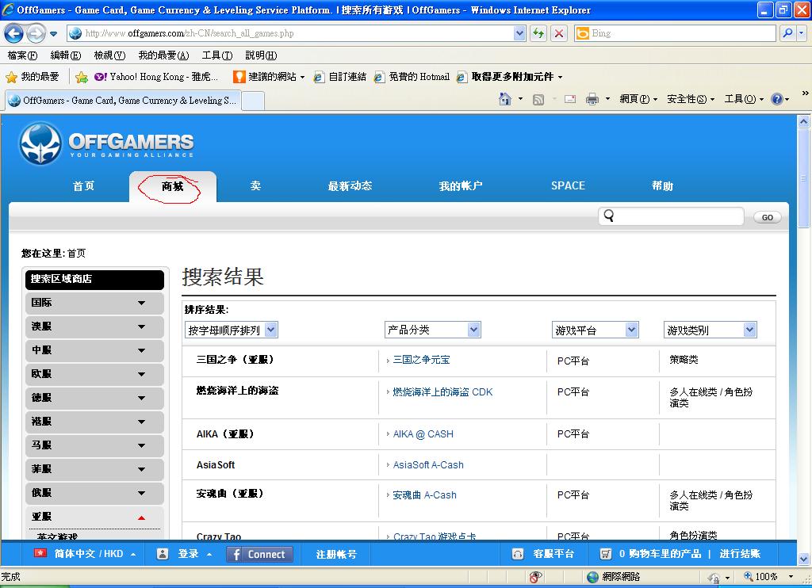Expand the 德服 region store
The width and height of the screenshot is (812, 588).
(x=94, y=398)
